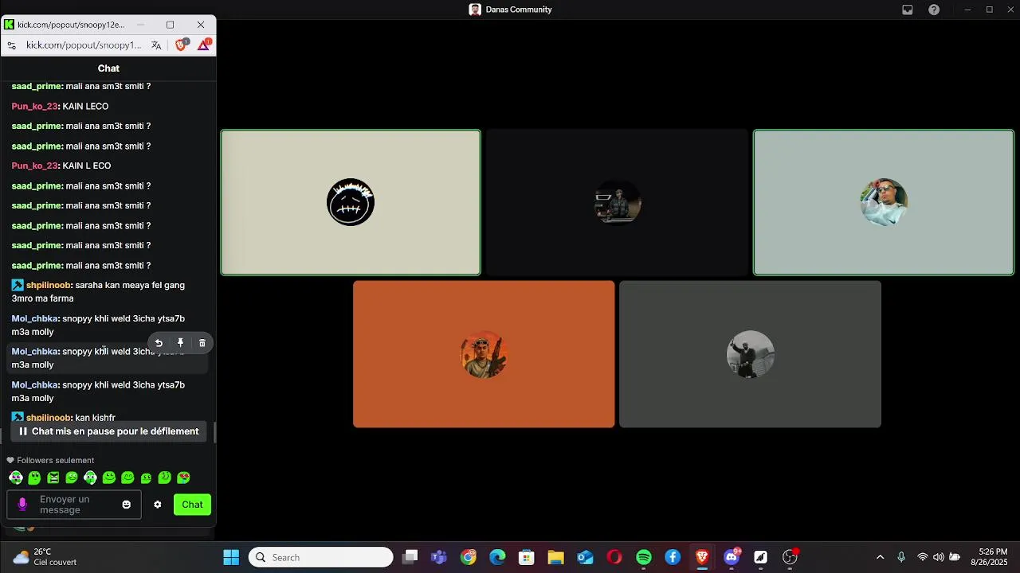Click Kick favicon in popout title bar
The image size is (1020, 573).
click(x=9, y=25)
